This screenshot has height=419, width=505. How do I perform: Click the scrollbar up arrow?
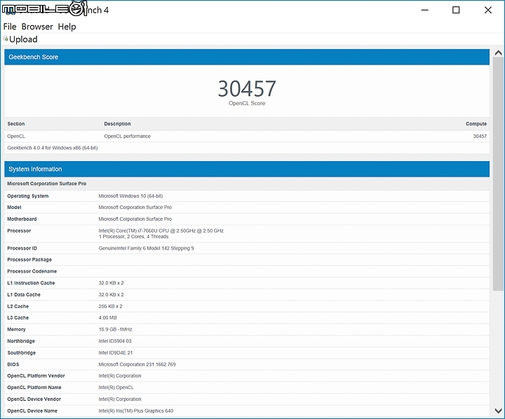point(498,53)
